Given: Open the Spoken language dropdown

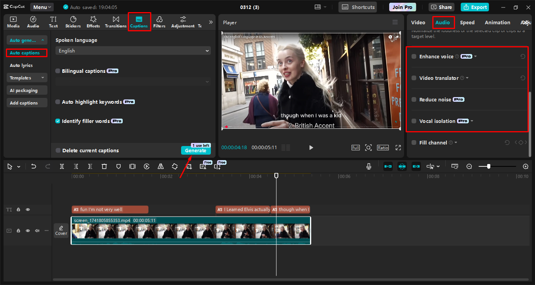Looking at the screenshot, I should coord(132,51).
